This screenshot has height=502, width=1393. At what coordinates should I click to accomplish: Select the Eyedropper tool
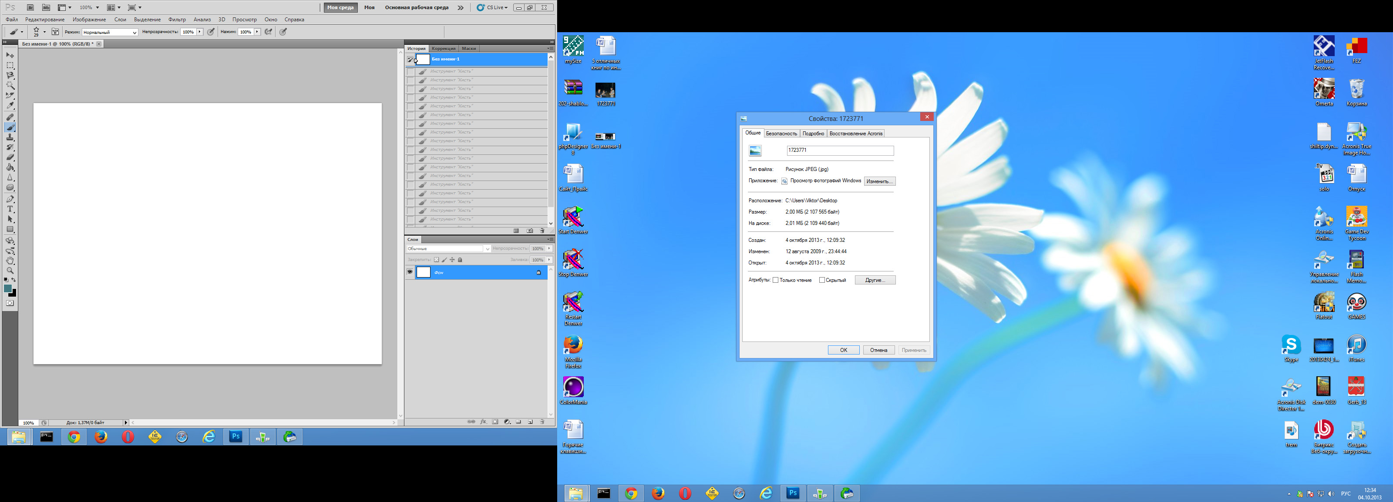click(x=10, y=106)
